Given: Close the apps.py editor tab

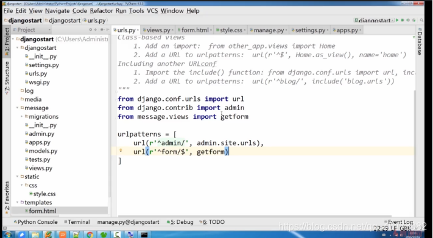Looking at the screenshot, I should pyautogui.click(x=361, y=30).
